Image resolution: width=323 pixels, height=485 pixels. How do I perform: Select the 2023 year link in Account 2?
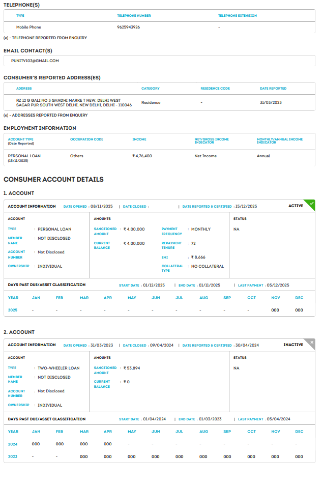click(13, 457)
